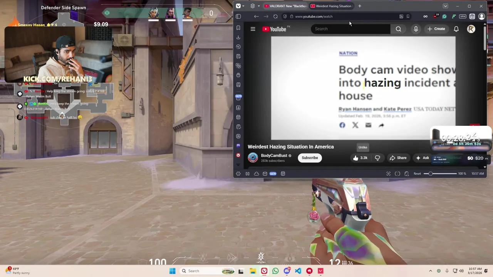The width and height of the screenshot is (493, 277).
Task: Bookmark this page via address bar icon
Action: pyautogui.click(x=408, y=17)
